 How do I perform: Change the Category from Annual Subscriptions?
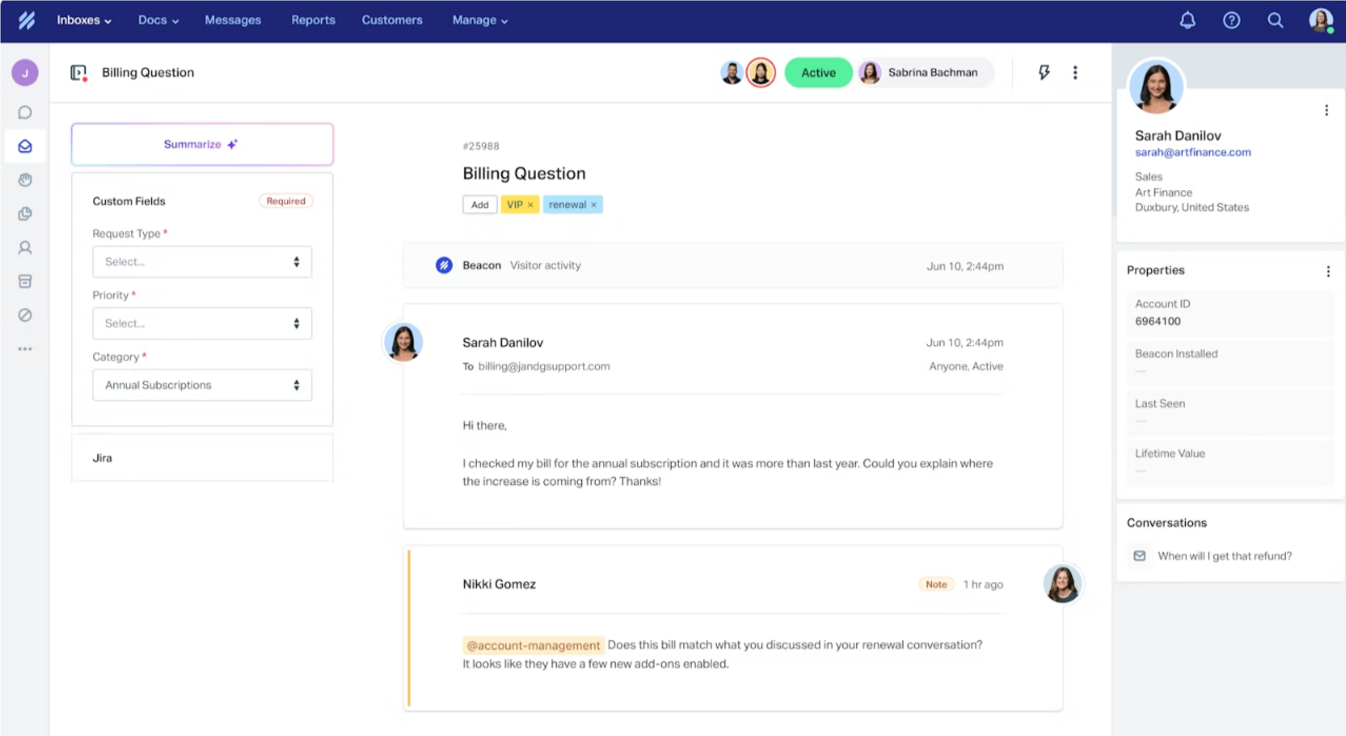pyautogui.click(x=201, y=385)
